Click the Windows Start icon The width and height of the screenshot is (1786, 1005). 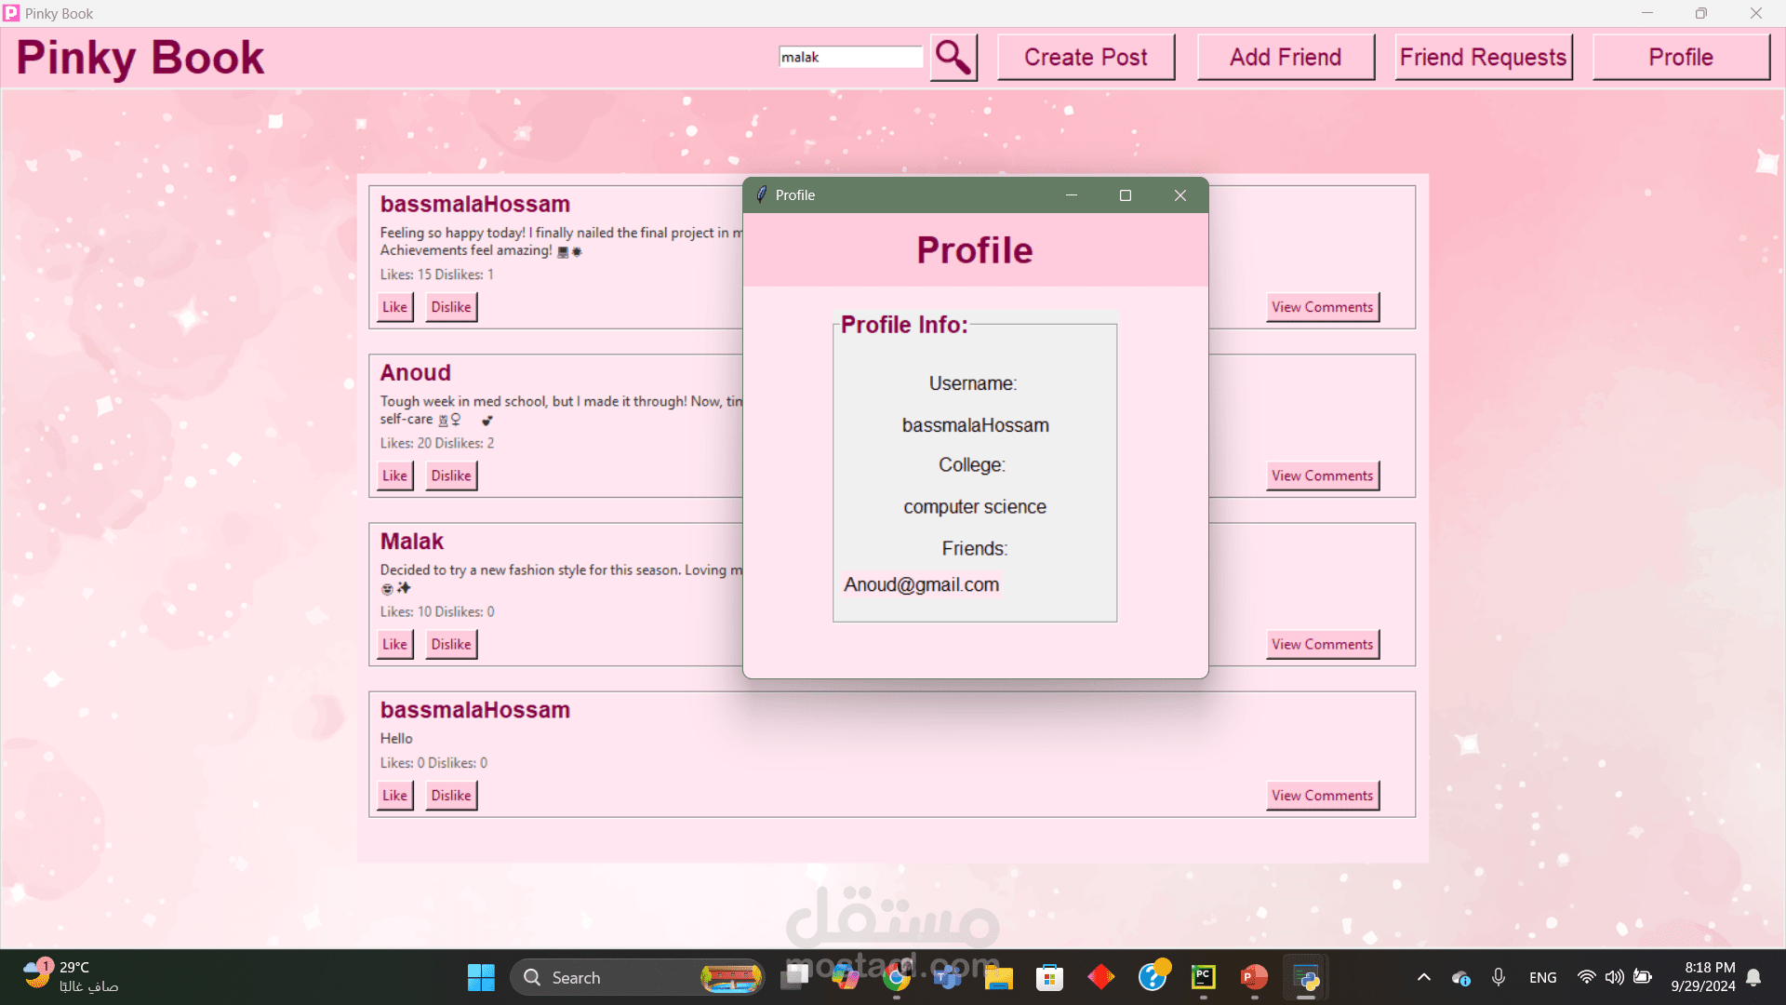point(481,977)
